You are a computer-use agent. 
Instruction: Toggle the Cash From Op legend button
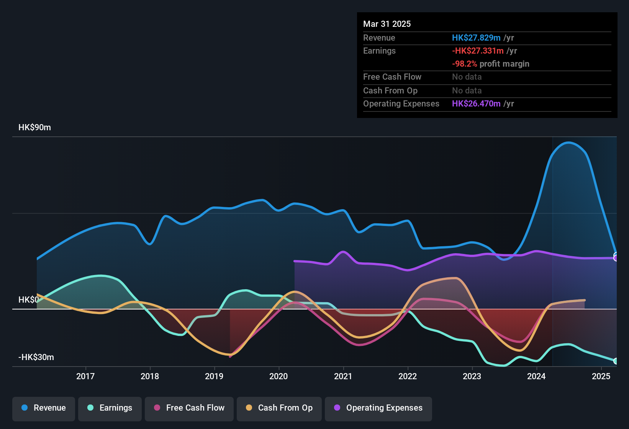tap(279, 408)
